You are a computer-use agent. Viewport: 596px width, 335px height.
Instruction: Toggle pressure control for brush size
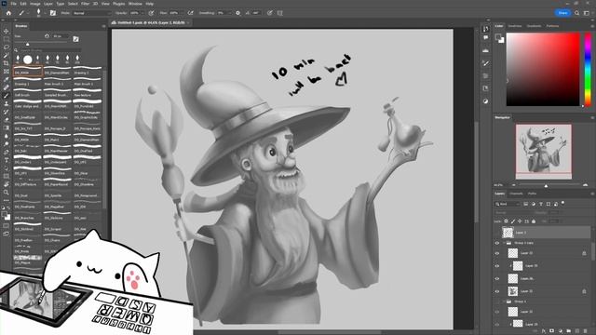pos(269,13)
